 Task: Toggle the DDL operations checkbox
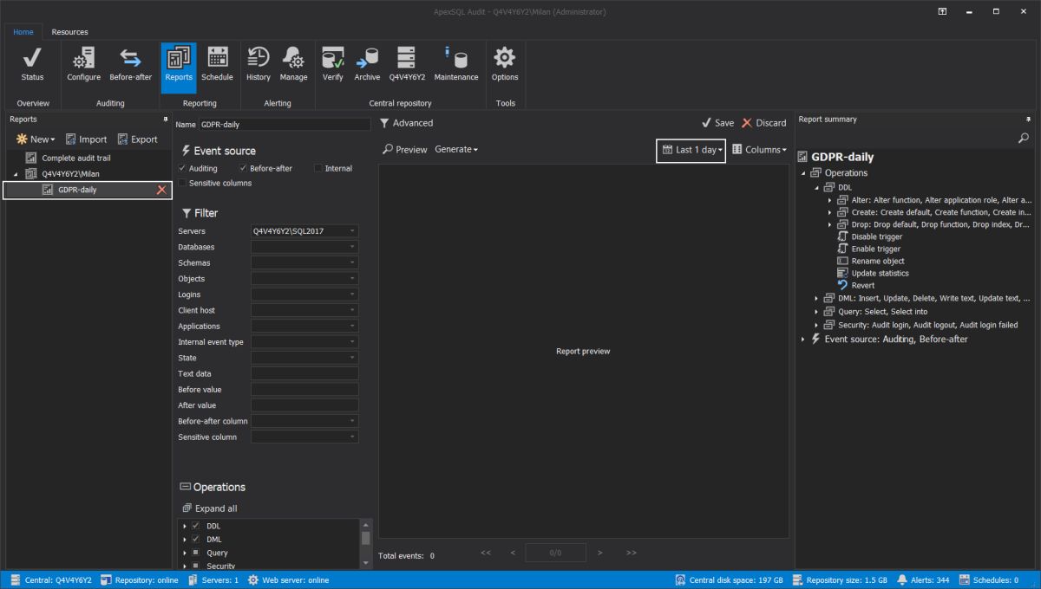point(196,526)
